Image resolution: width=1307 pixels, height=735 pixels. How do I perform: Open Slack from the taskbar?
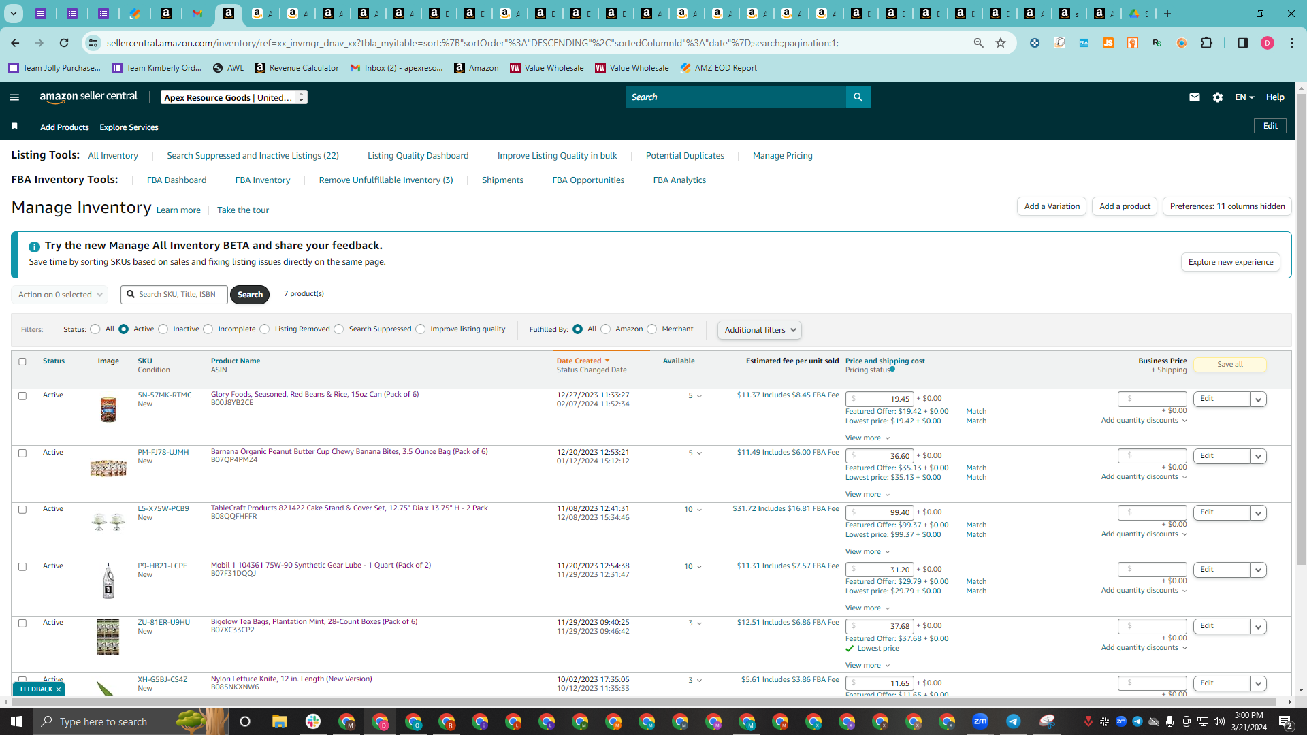pos(313,721)
